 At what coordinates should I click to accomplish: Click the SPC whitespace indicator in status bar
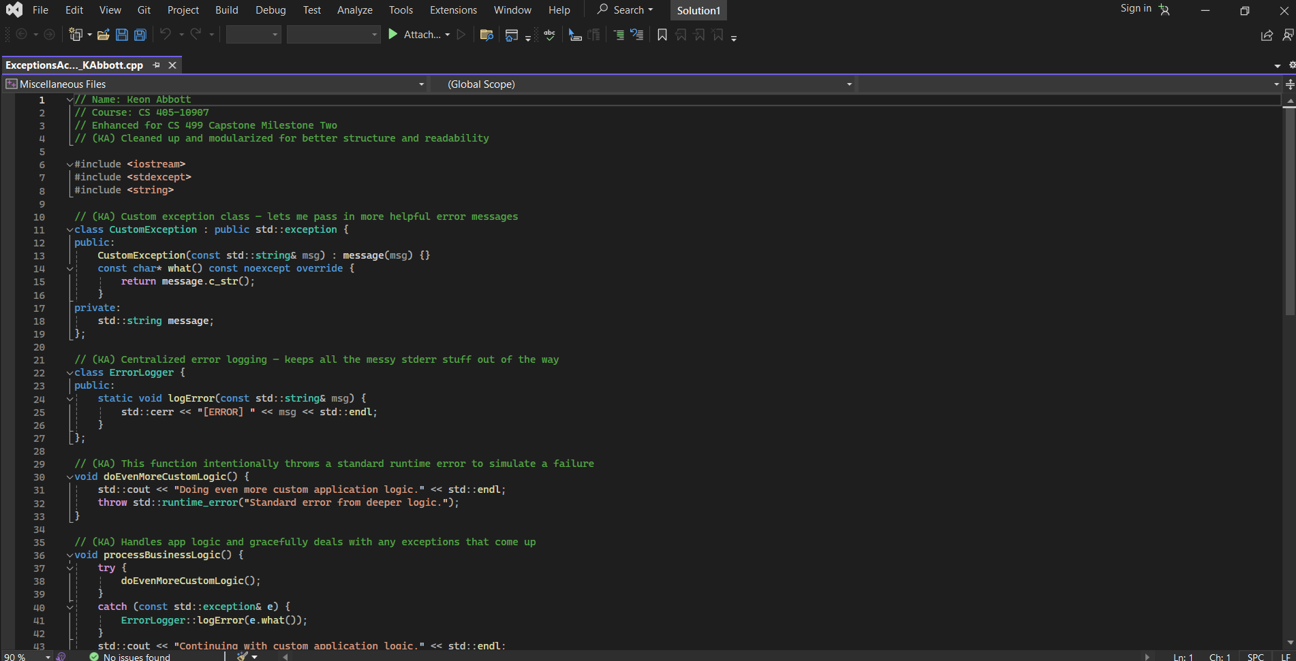1256,657
